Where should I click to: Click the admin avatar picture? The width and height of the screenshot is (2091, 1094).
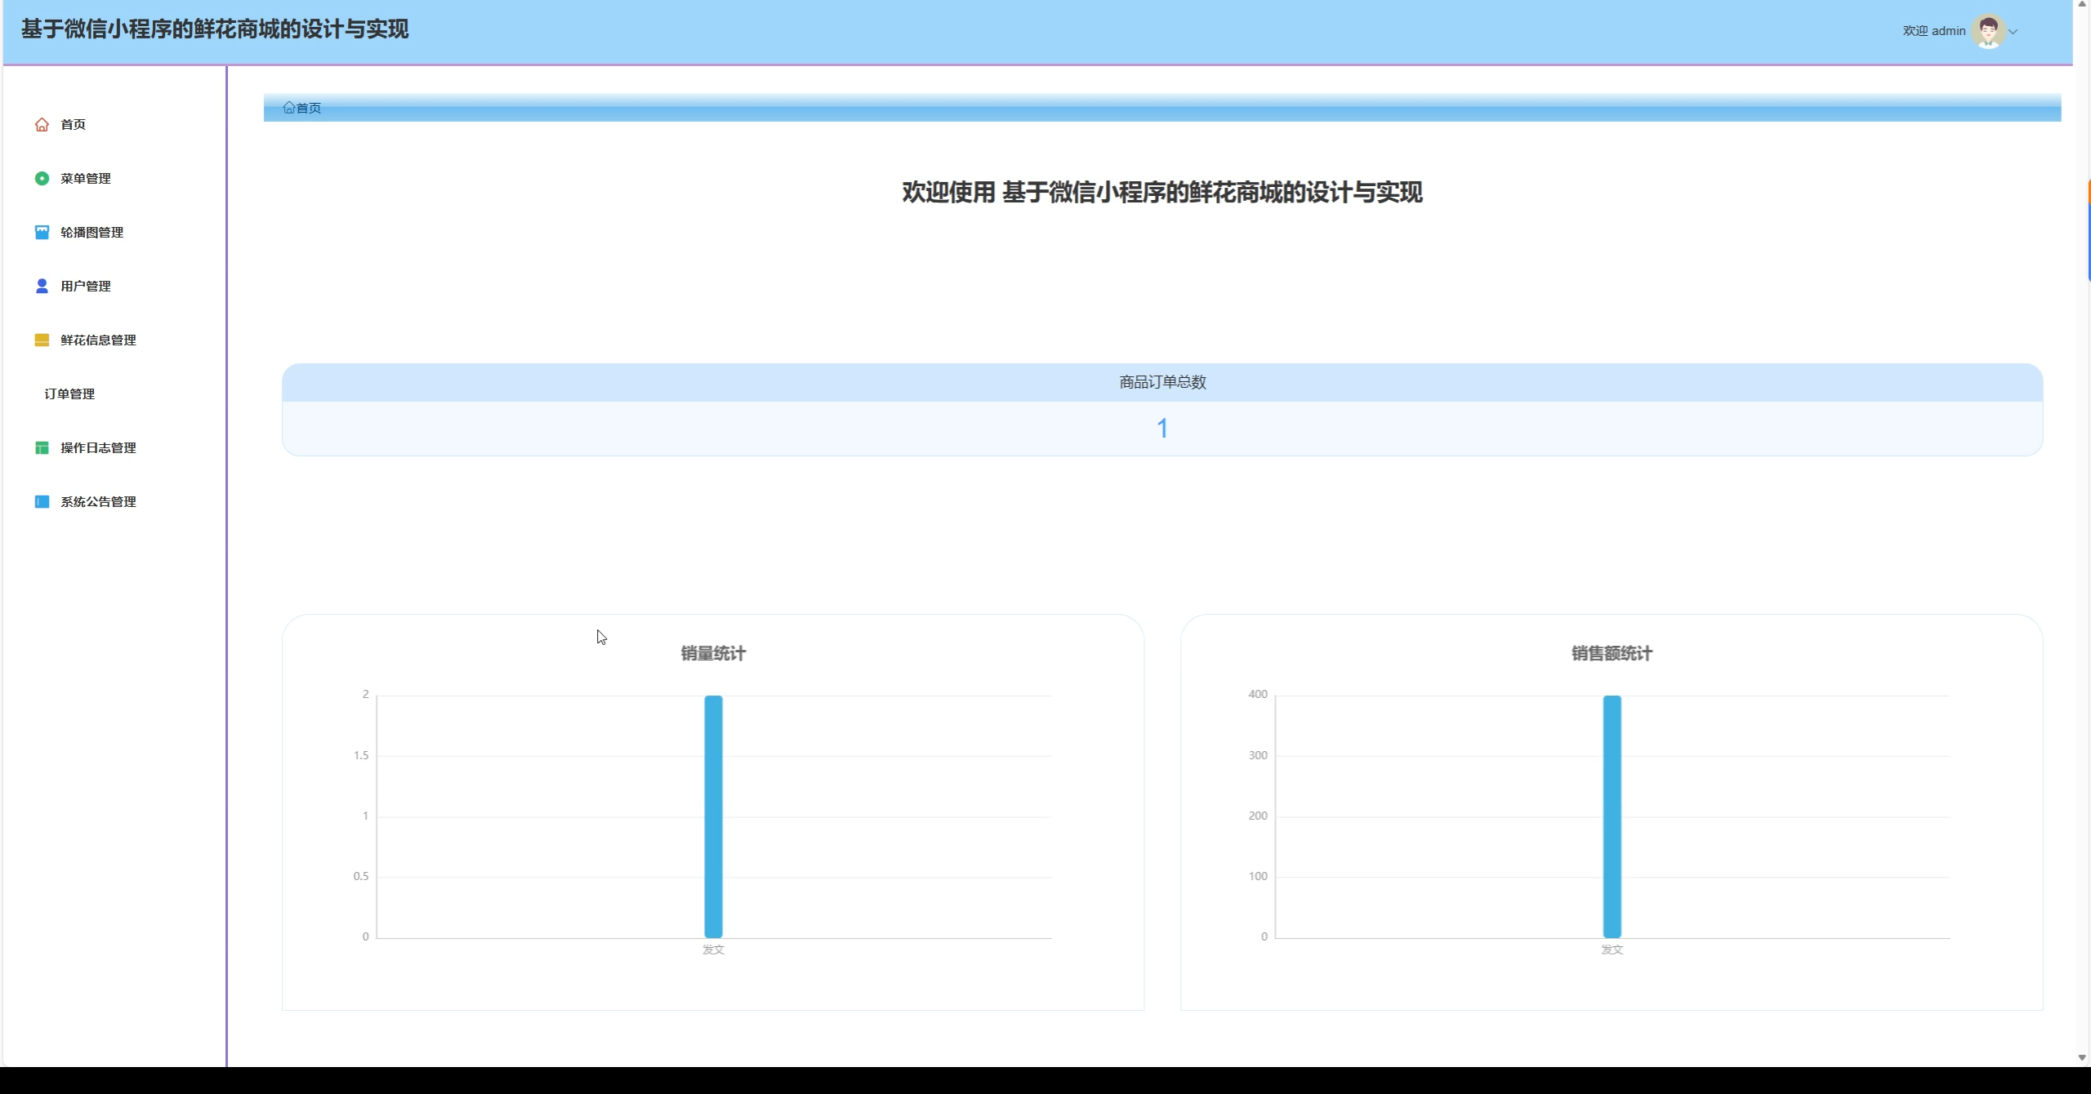coord(1988,31)
